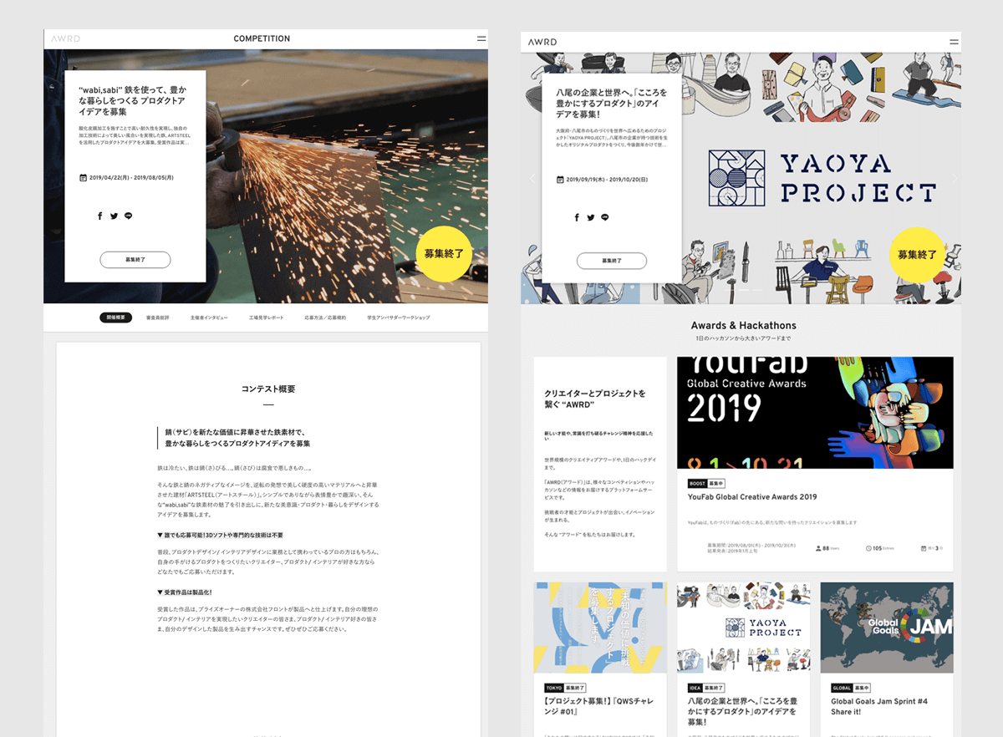The height and width of the screenshot is (737, 1003).
Task: Share the YAOYA project on Twitter
Action: click(590, 217)
